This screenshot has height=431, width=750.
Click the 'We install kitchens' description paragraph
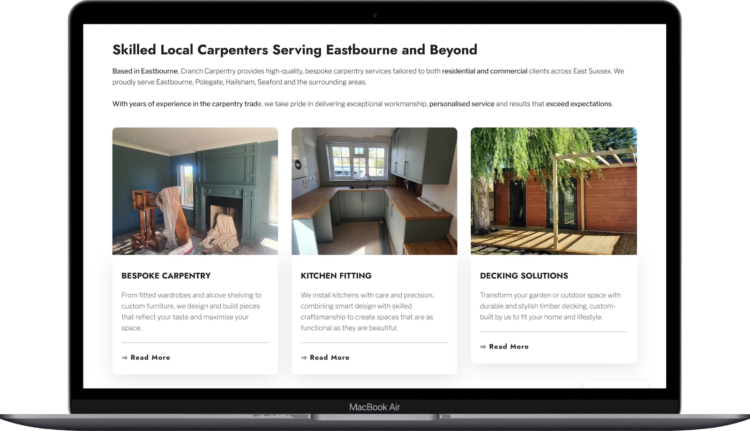point(367,312)
